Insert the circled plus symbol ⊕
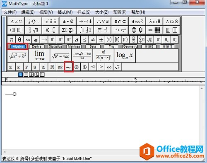Image resolution: width=207 pixels, height=163 pixels. [x=85, y=67]
